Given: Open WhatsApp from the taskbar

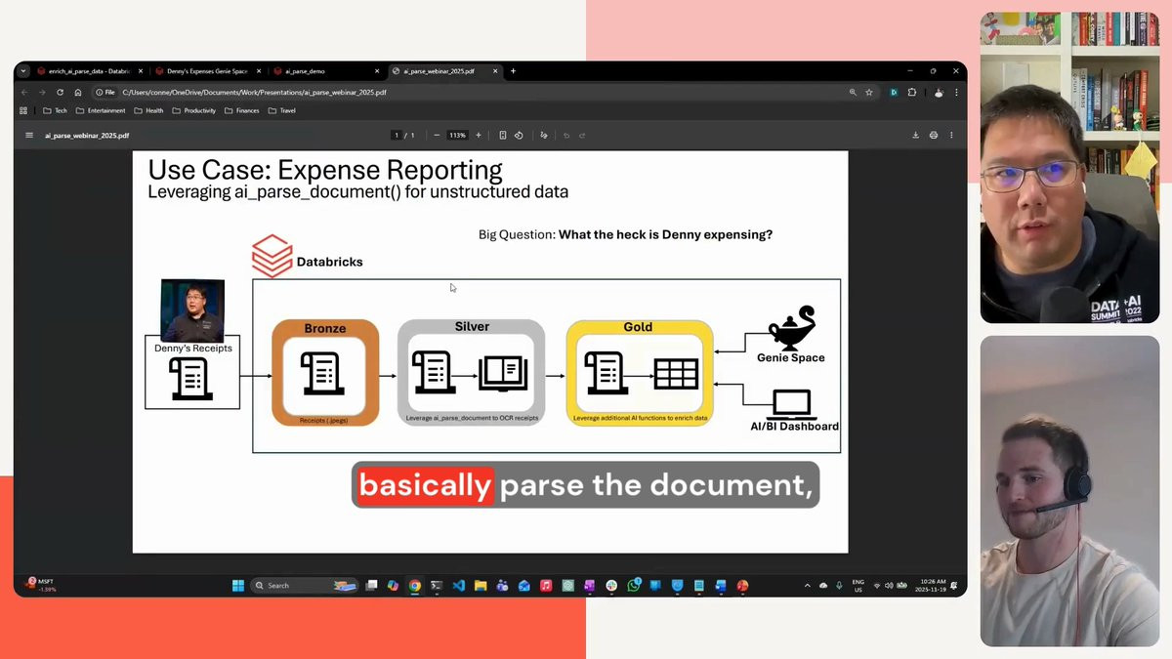Looking at the screenshot, I should click(634, 586).
